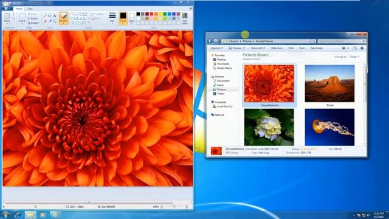
Task: Select Local Disk (C:) in navigation pane
Action: (x=222, y=106)
